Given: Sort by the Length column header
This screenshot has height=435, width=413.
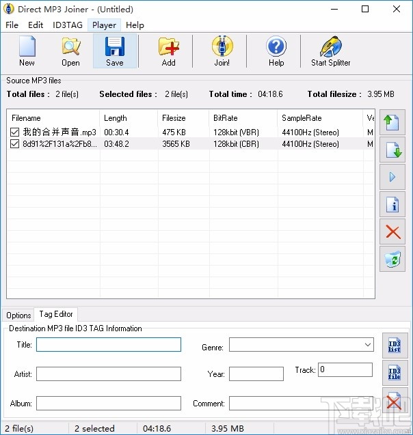Looking at the screenshot, I should [x=129, y=118].
